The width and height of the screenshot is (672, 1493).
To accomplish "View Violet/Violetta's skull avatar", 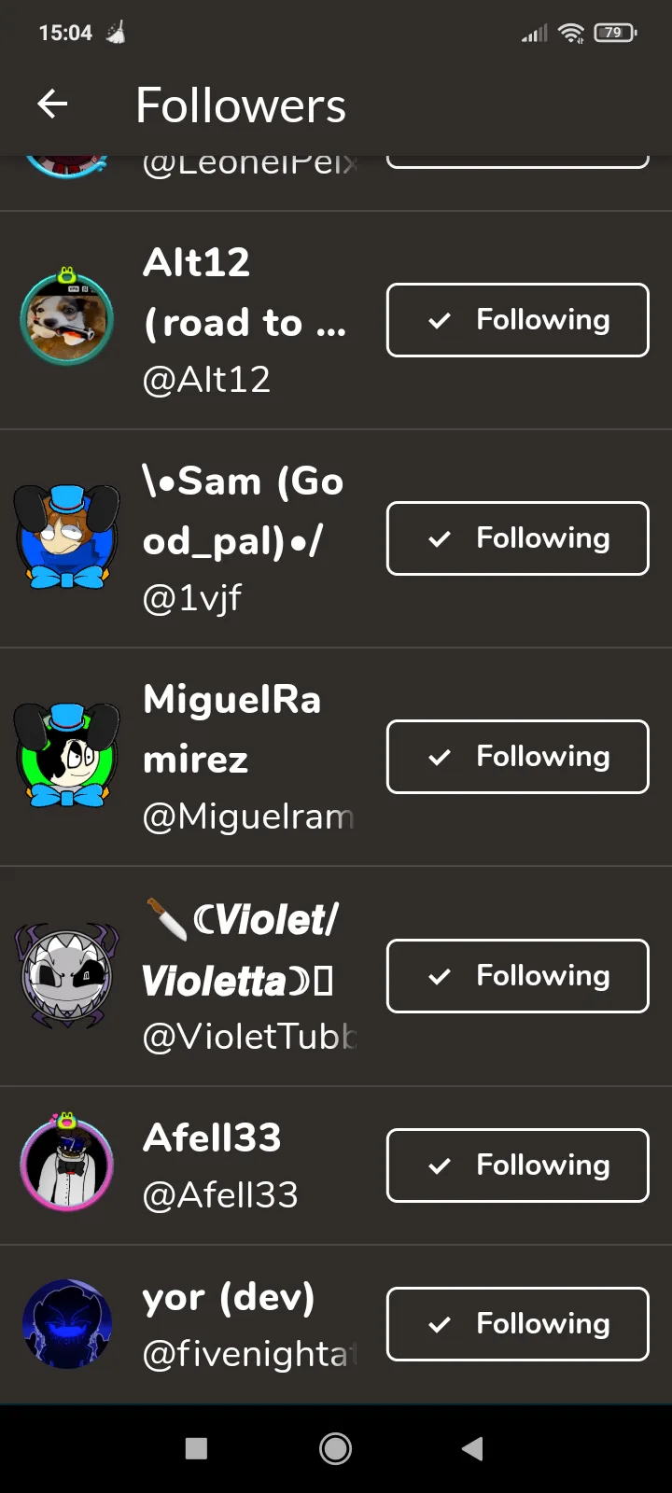I will pos(66,976).
